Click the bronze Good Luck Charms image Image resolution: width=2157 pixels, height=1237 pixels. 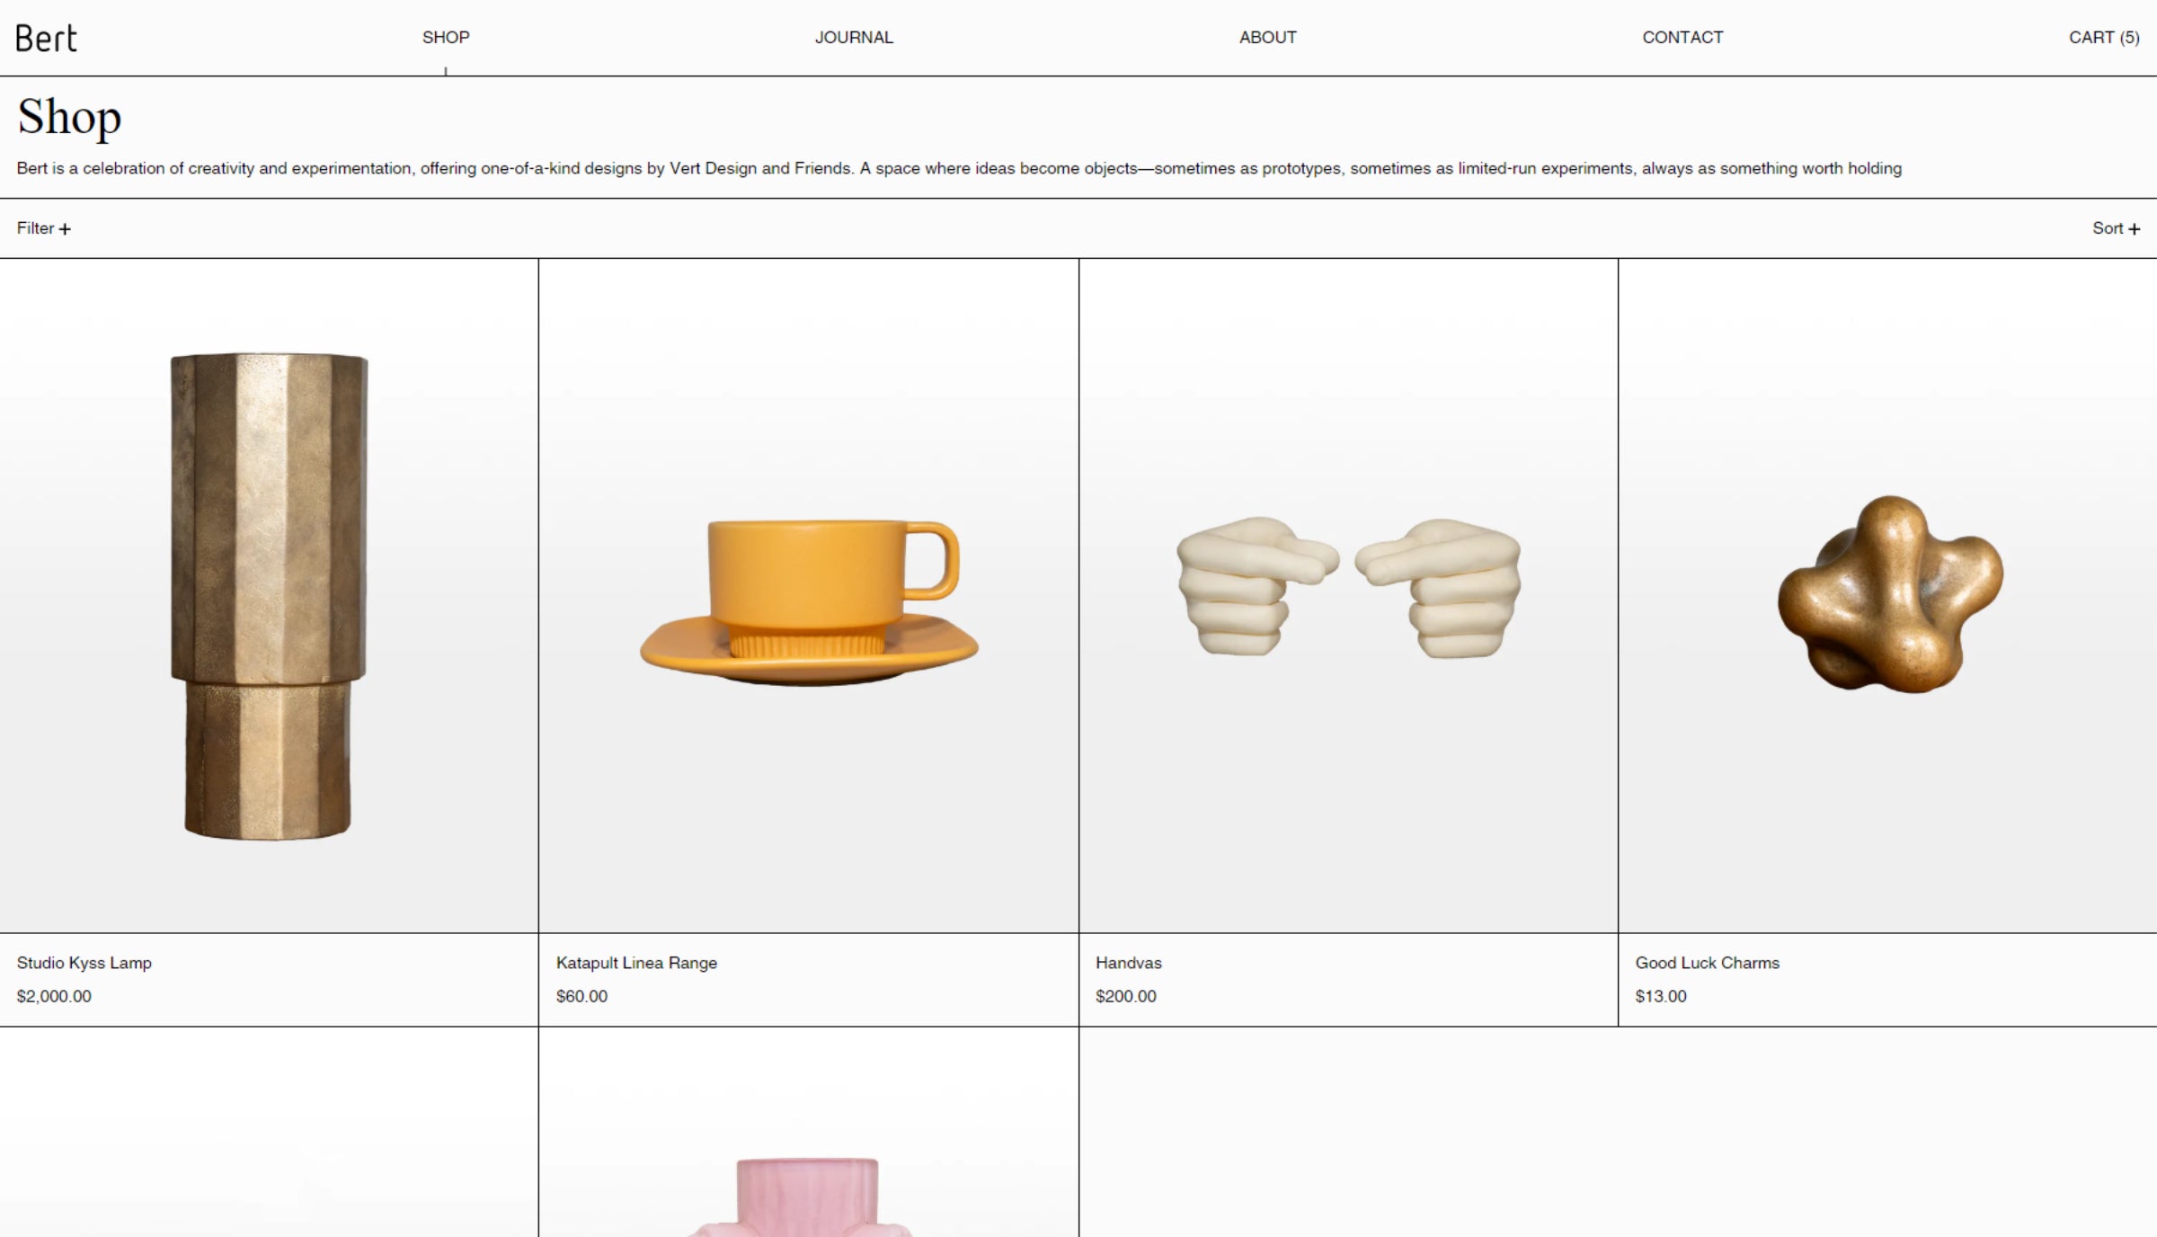pyautogui.click(x=1889, y=595)
